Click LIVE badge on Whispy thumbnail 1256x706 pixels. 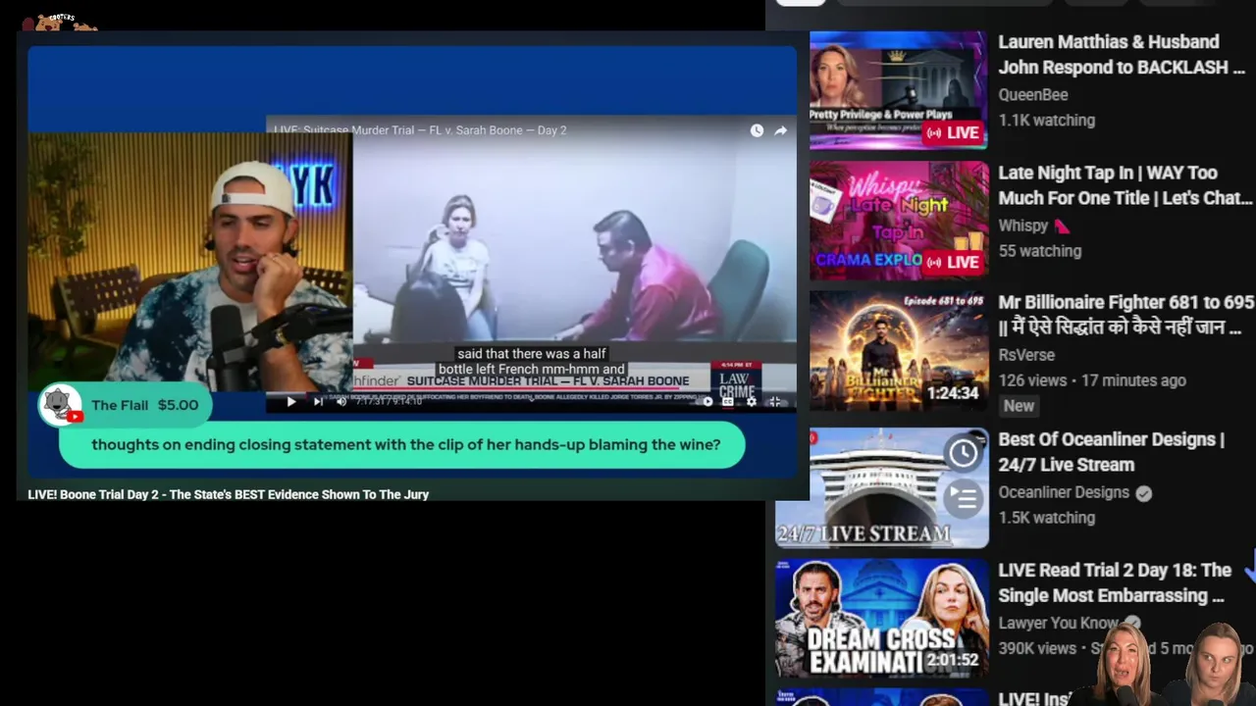(x=953, y=262)
